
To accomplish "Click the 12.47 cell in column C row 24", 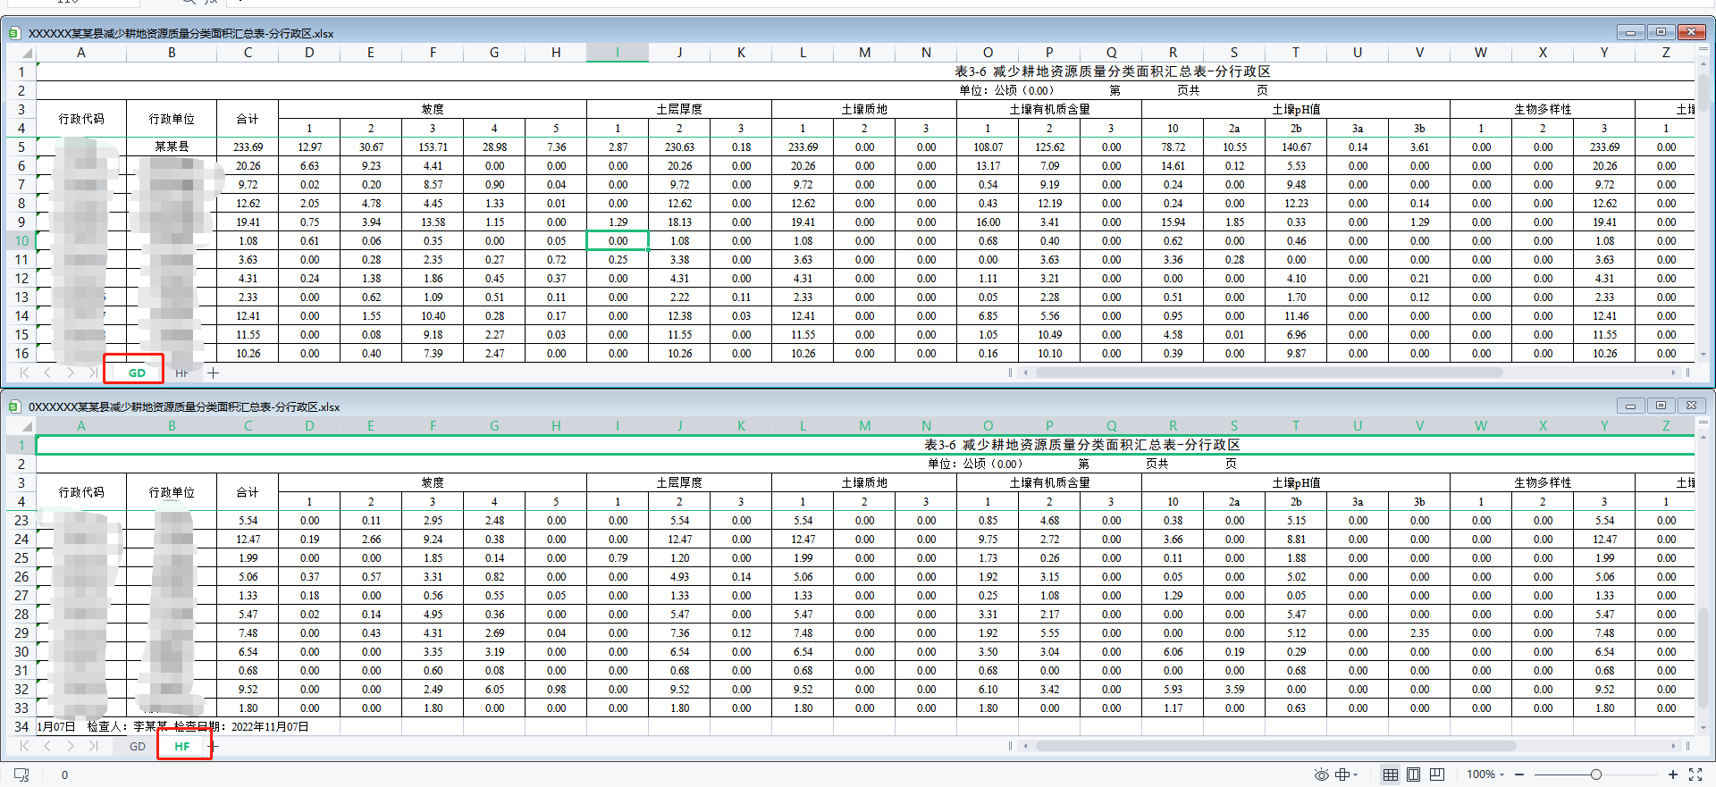I will (248, 540).
